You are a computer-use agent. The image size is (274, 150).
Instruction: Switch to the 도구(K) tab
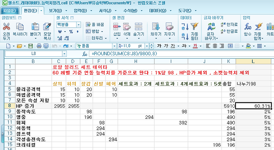pyautogui.click(x=185, y=11)
